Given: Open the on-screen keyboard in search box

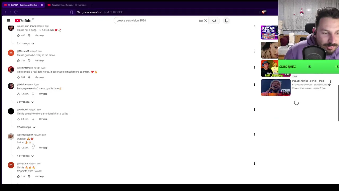Looking at the screenshot, I should coord(201,20).
